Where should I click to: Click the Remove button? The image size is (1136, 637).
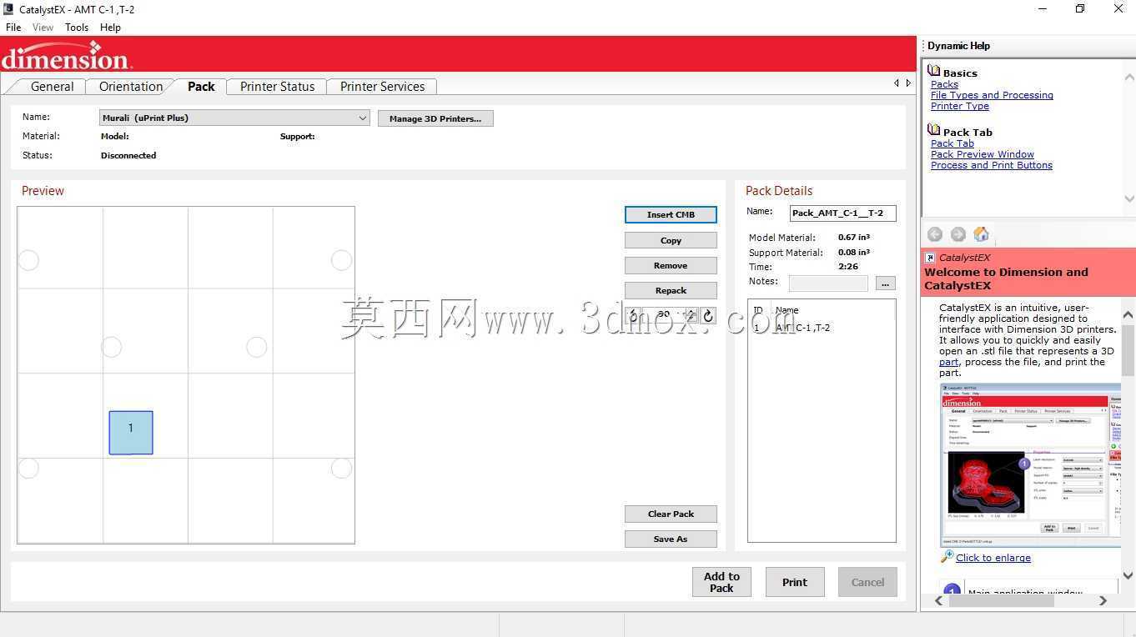click(x=671, y=265)
